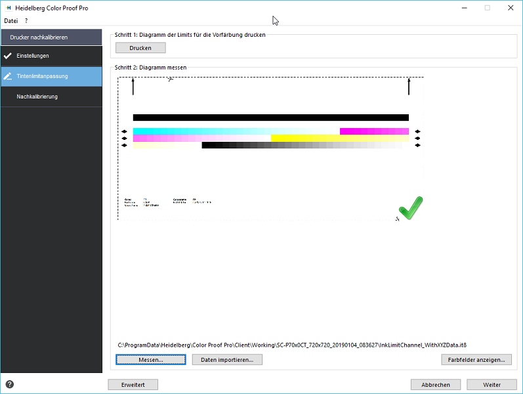Proceed with the Weiter button
The height and width of the screenshot is (394, 523).
492,385
